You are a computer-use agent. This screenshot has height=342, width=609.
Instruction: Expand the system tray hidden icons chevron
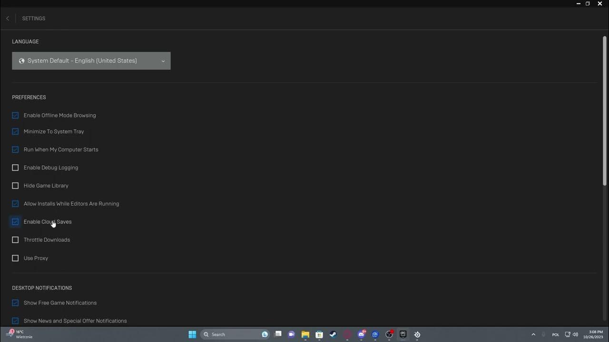[533, 334]
